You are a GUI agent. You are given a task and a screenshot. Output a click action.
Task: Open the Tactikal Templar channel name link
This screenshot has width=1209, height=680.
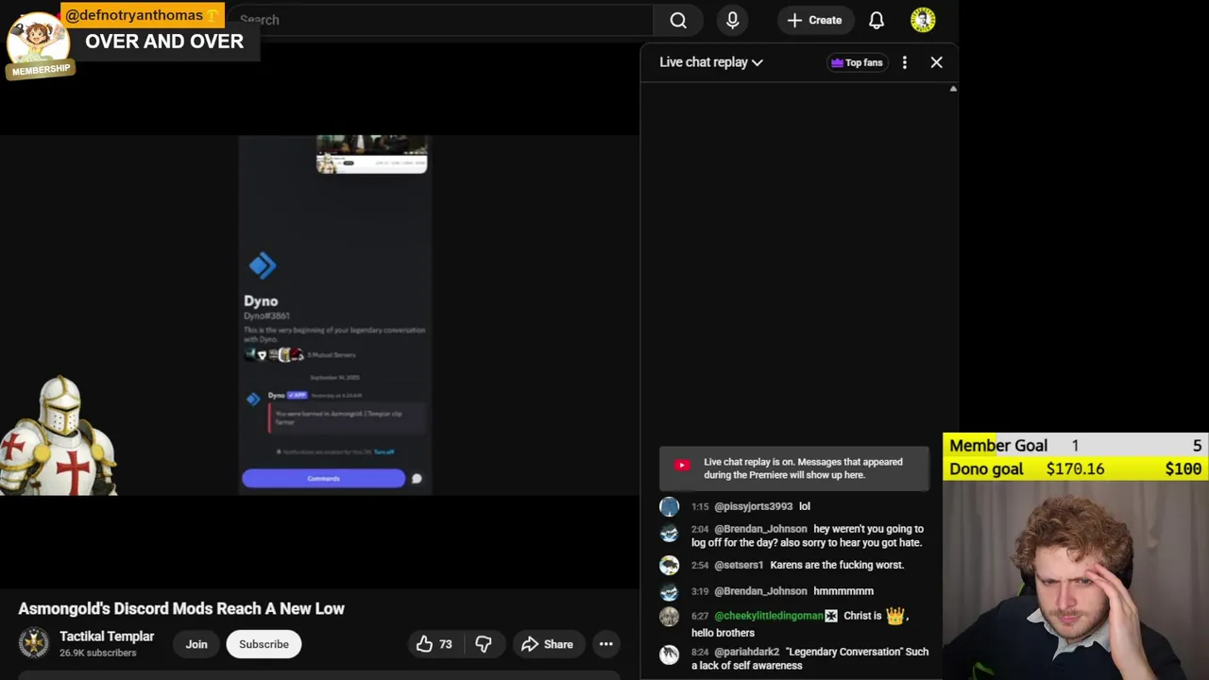tap(107, 637)
